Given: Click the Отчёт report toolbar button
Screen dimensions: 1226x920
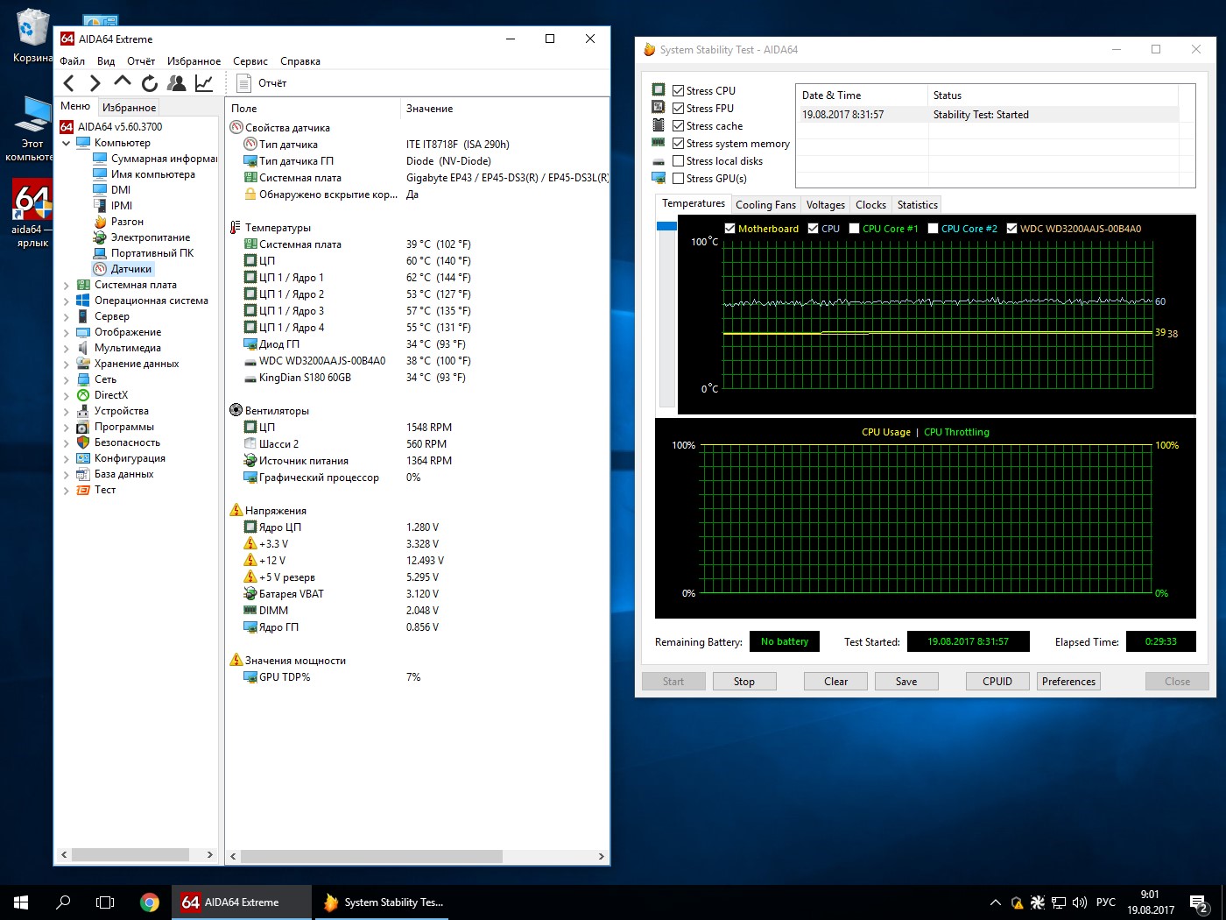Looking at the screenshot, I should click(263, 83).
